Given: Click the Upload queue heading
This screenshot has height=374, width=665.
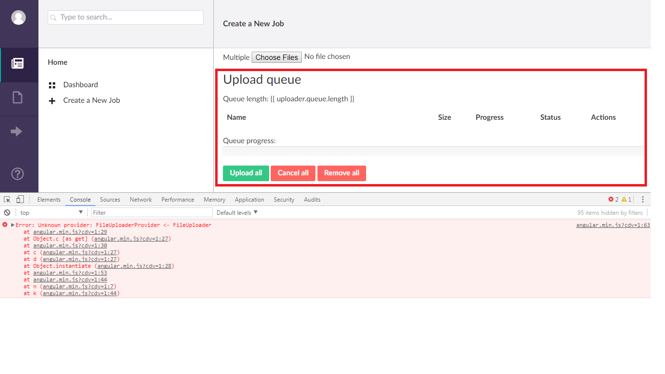Looking at the screenshot, I should click(x=262, y=79).
